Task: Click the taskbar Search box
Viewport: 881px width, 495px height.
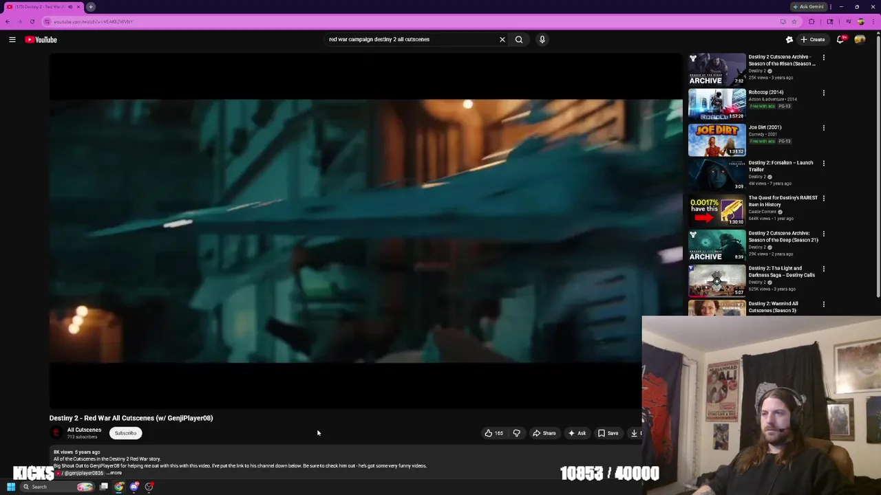Action: coord(58,487)
